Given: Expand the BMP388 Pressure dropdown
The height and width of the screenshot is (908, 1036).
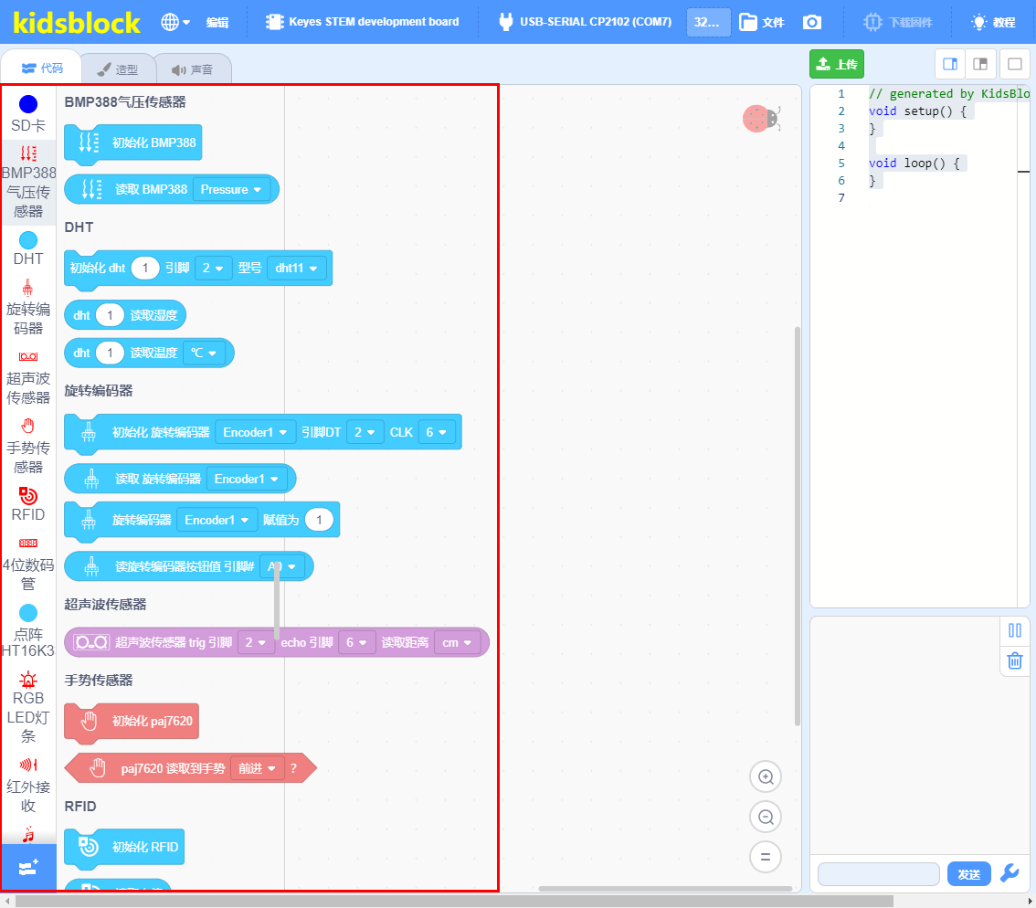Looking at the screenshot, I should [x=230, y=190].
